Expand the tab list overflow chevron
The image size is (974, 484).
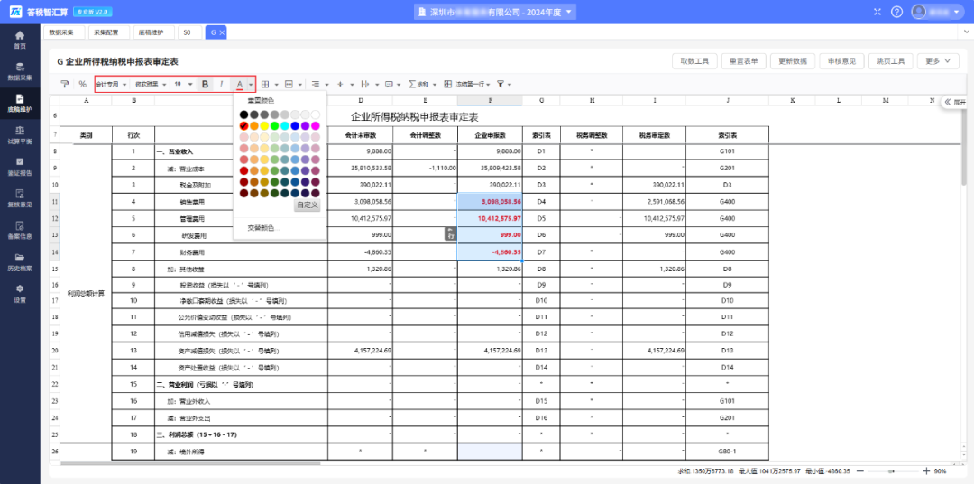[966, 32]
